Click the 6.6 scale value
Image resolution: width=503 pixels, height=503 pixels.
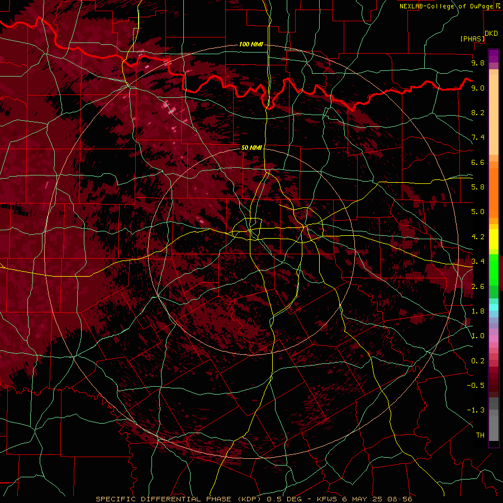(478, 162)
